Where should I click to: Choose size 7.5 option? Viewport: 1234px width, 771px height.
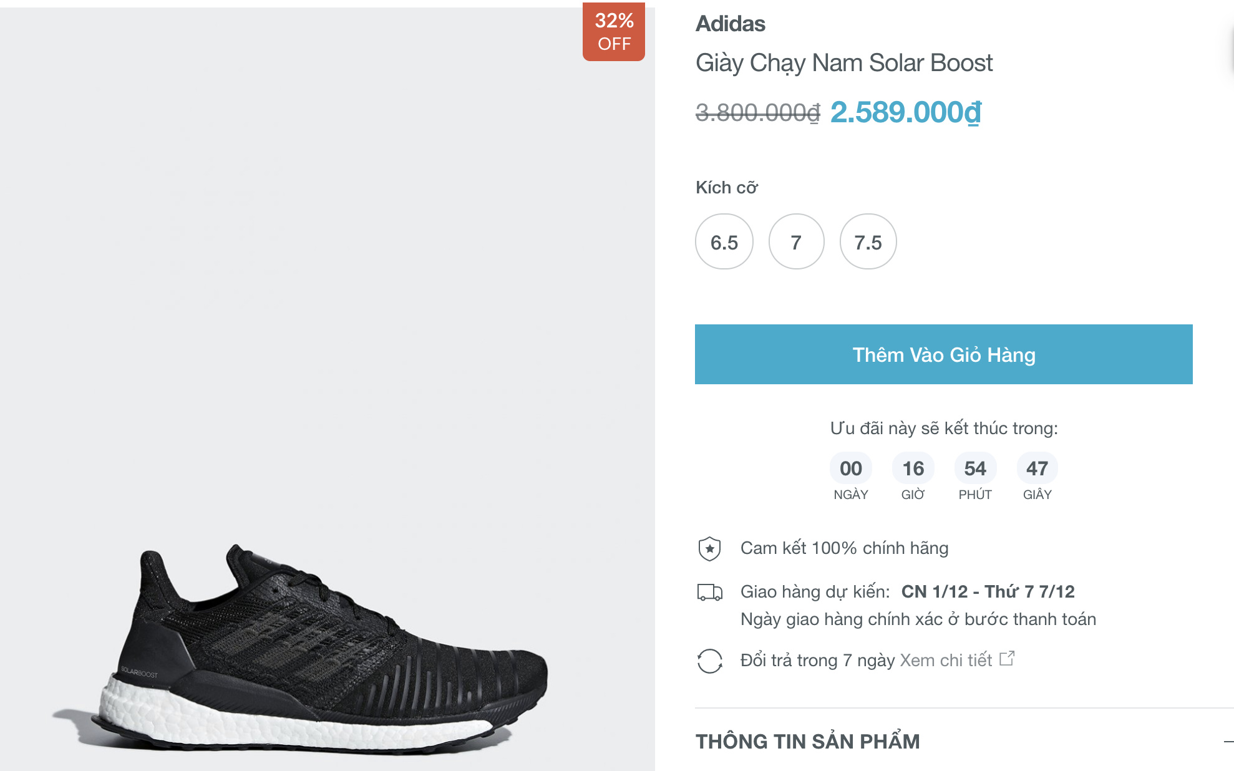[868, 242]
